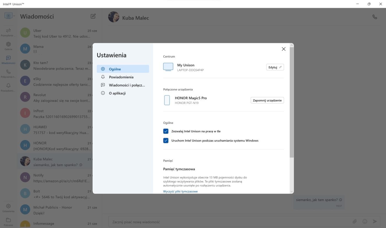Select the Wiadomości sidebar icon
Image resolution: width=386 pixels, height=228 pixels.
pos(8,58)
